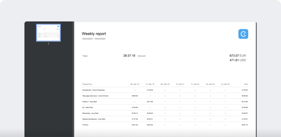Select Help page restructure - Linda Ammond row

coord(95,96)
